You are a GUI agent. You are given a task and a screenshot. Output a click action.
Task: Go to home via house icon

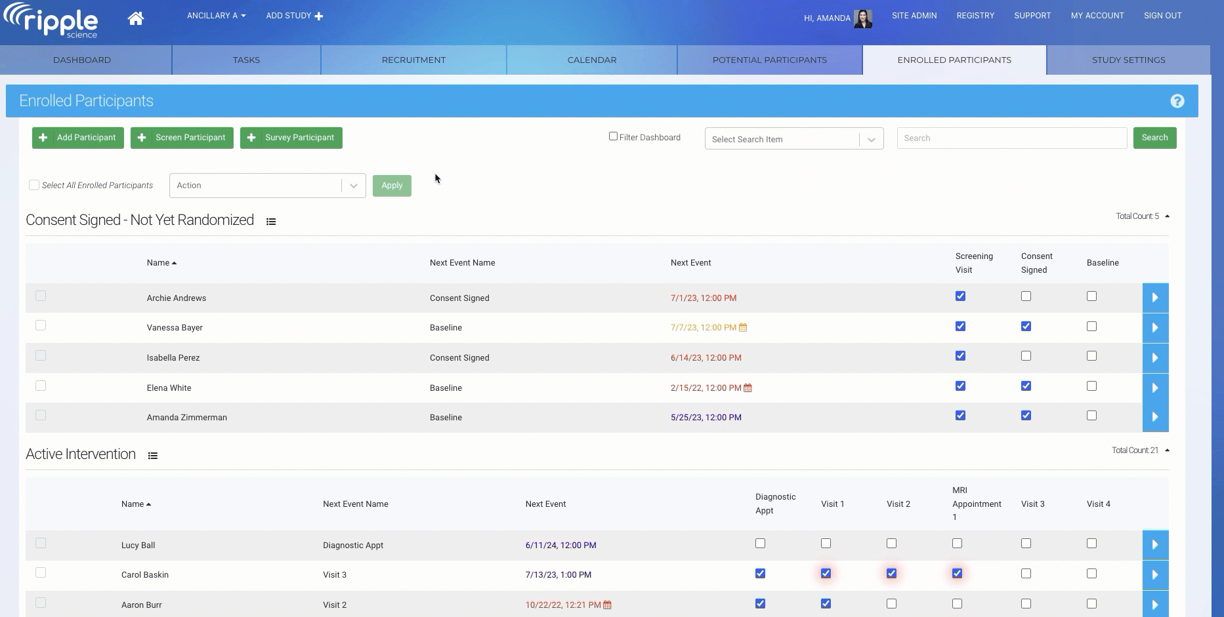136,18
